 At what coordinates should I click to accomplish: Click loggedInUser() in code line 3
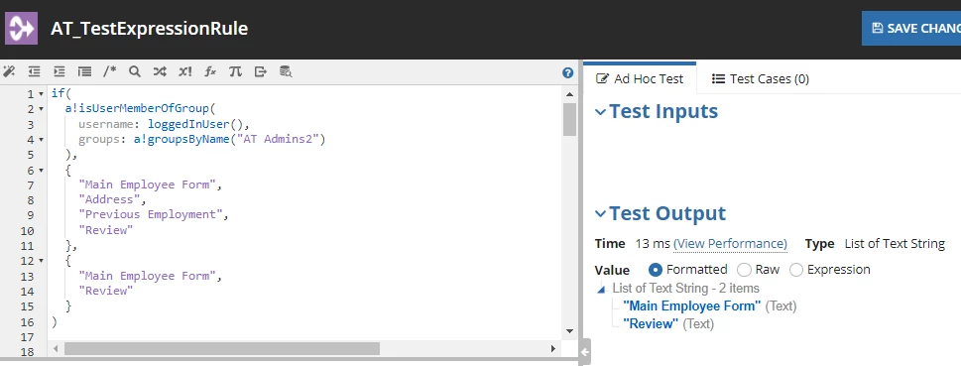click(195, 124)
